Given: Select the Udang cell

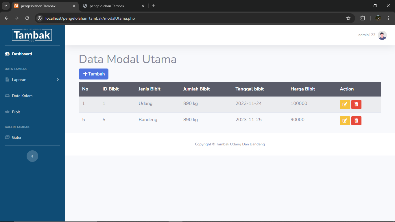Looking at the screenshot, I should [145, 103].
